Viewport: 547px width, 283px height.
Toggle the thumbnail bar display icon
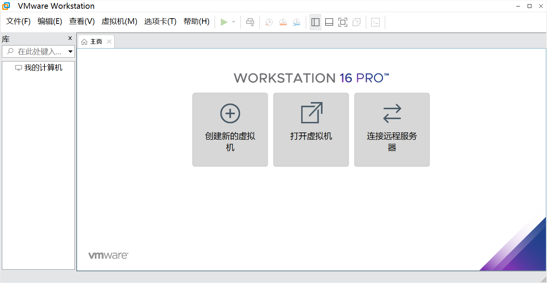pyautogui.click(x=329, y=22)
